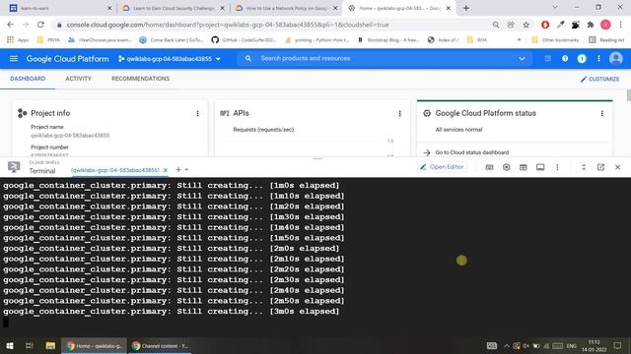Open the Windows Start menu
This screenshot has height=354, width=631.
click(10, 345)
